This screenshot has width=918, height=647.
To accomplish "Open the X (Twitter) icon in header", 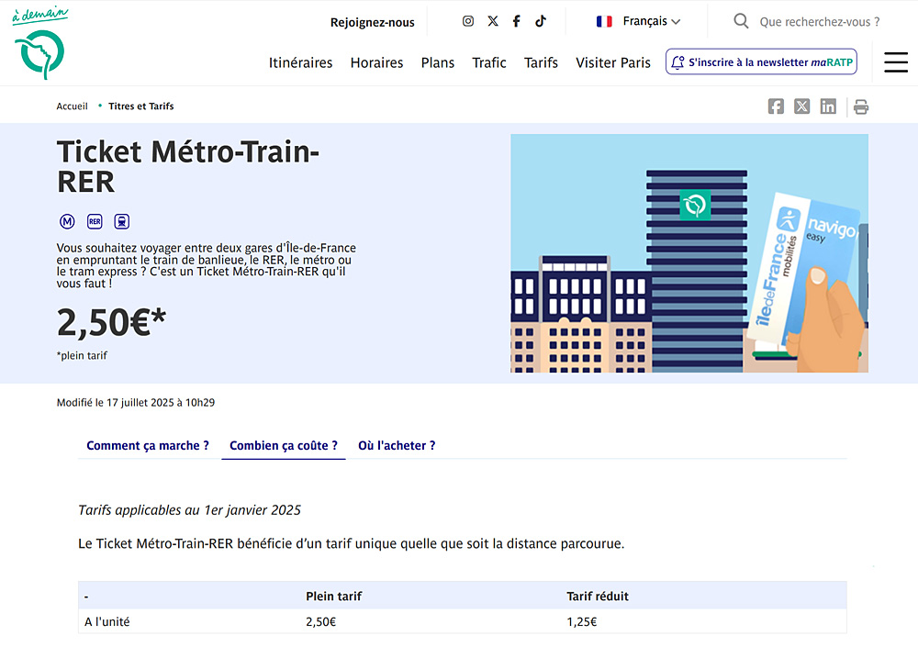I will pos(493,21).
